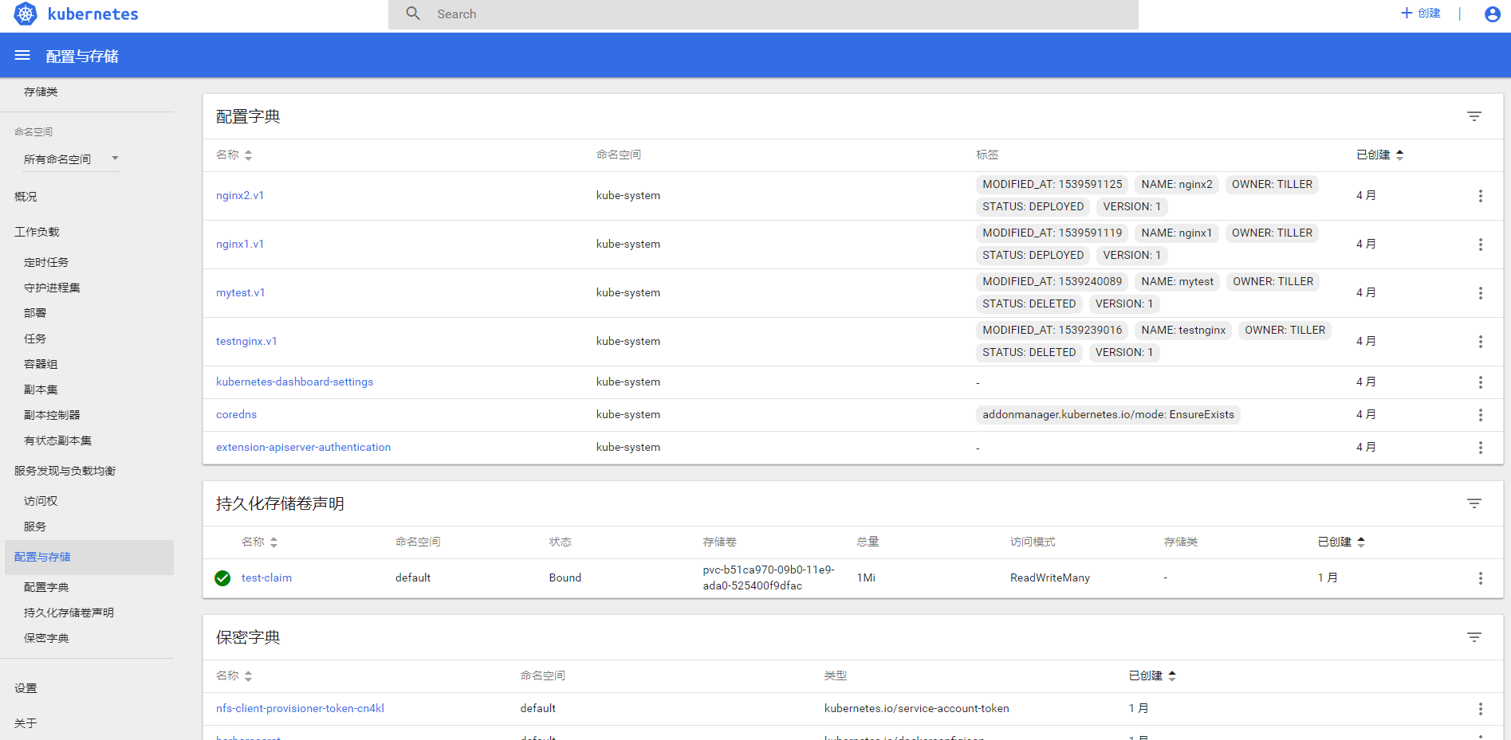Click the search magnifier icon
1511x740 pixels.
click(x=413, y=14)
